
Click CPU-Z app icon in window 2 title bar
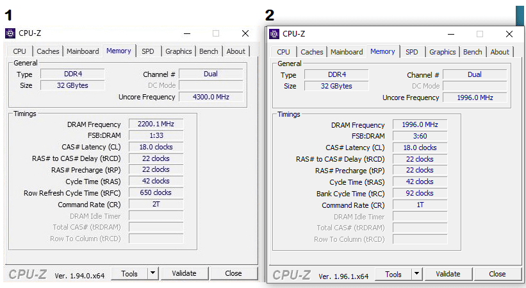(274, 34)
